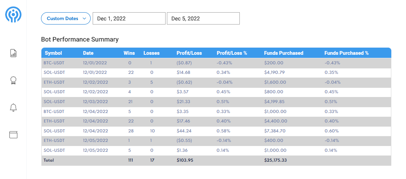
Task: Click the $17.46 profit value
Action: [183, 121]
